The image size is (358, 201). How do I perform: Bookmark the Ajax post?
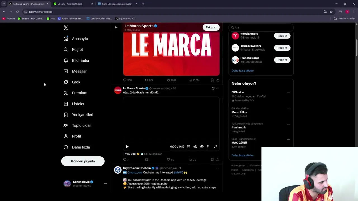[x=212, y=160]
